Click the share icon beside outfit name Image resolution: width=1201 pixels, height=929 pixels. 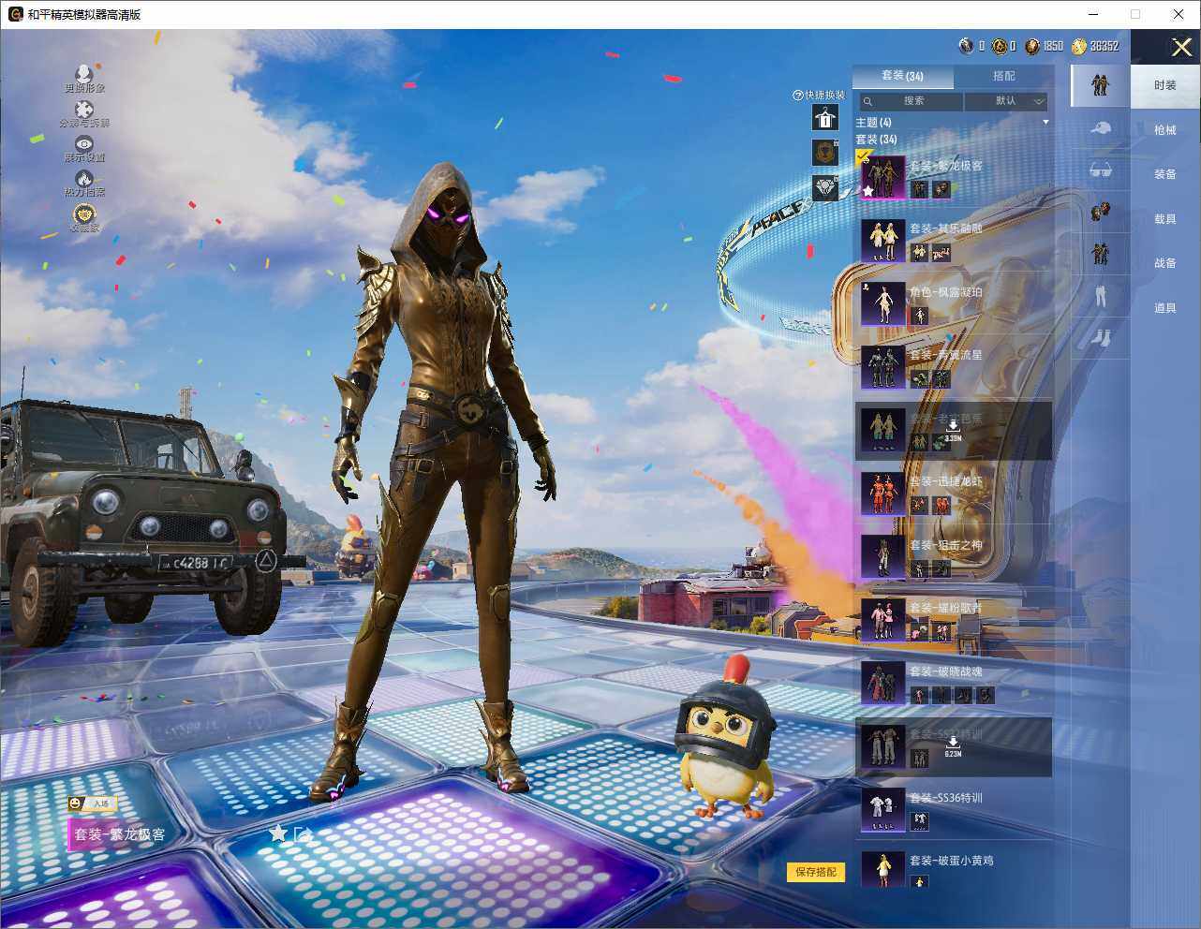302,833
